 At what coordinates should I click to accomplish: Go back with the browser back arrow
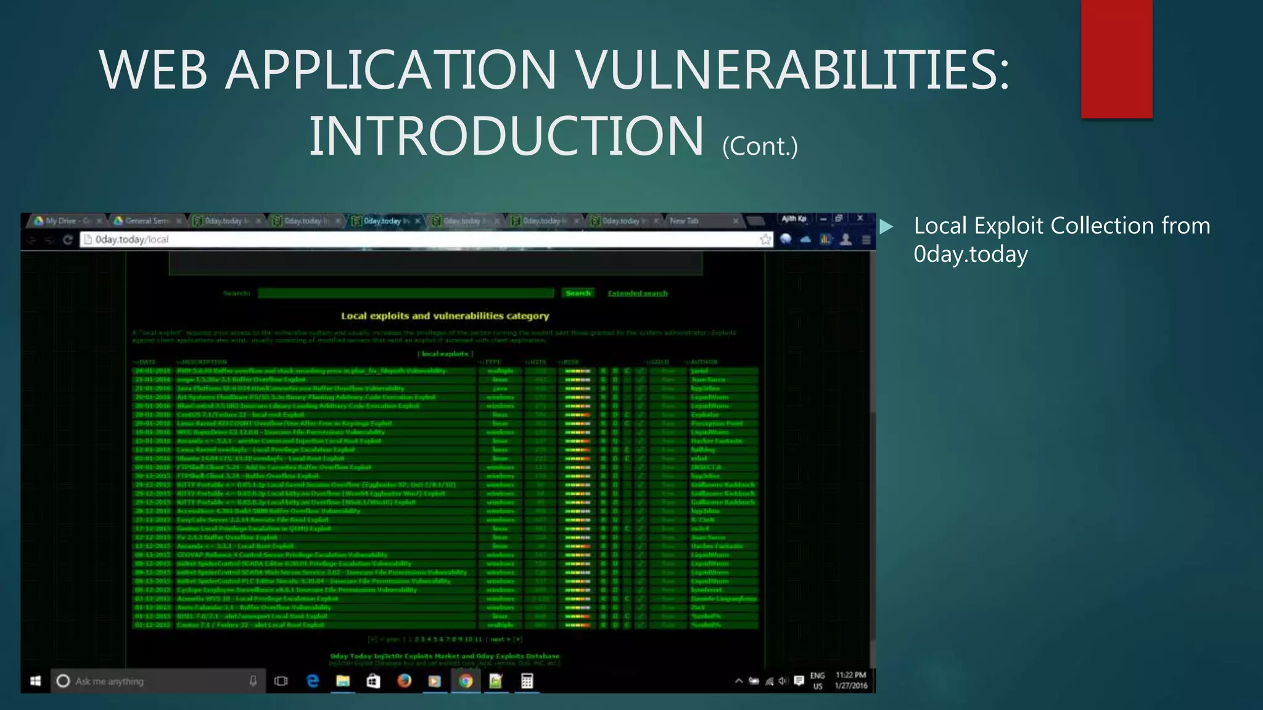coord(33,240)
